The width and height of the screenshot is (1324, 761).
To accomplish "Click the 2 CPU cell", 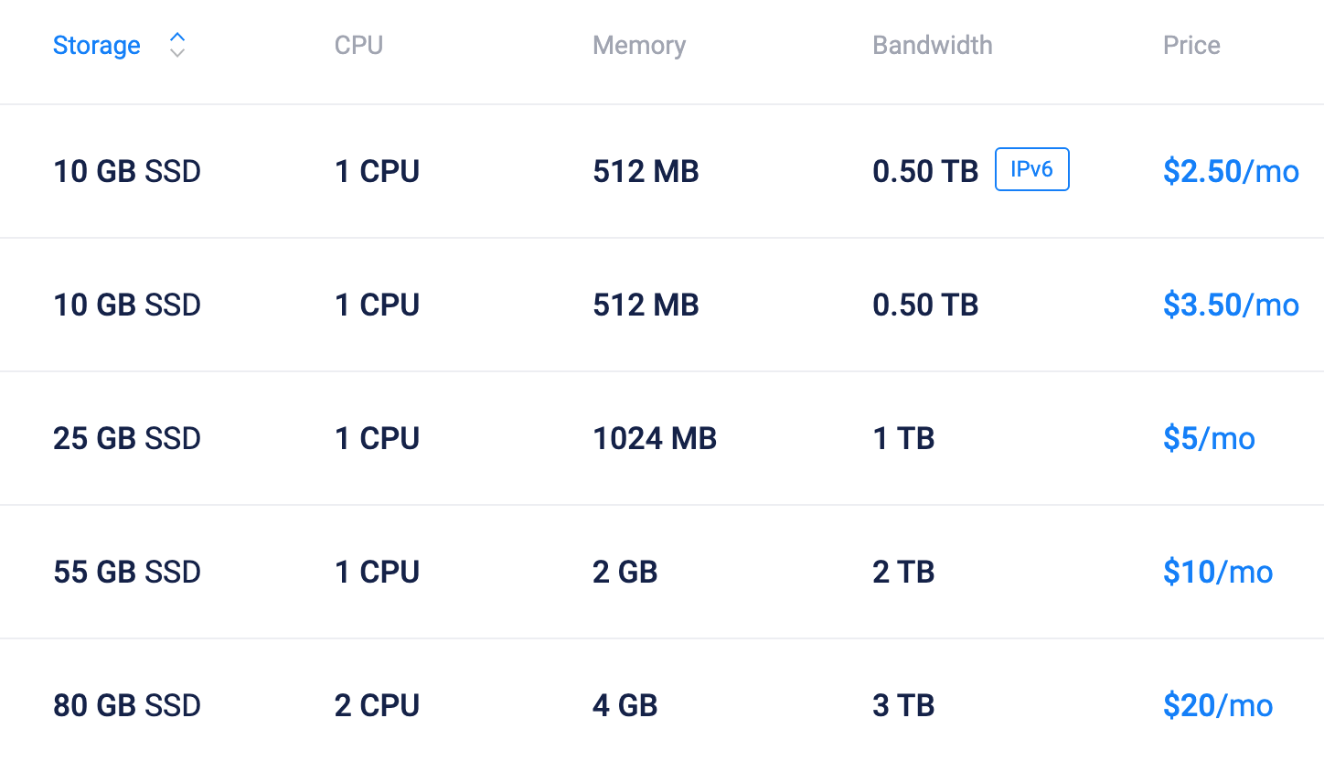I will click(x=377, y=705).
